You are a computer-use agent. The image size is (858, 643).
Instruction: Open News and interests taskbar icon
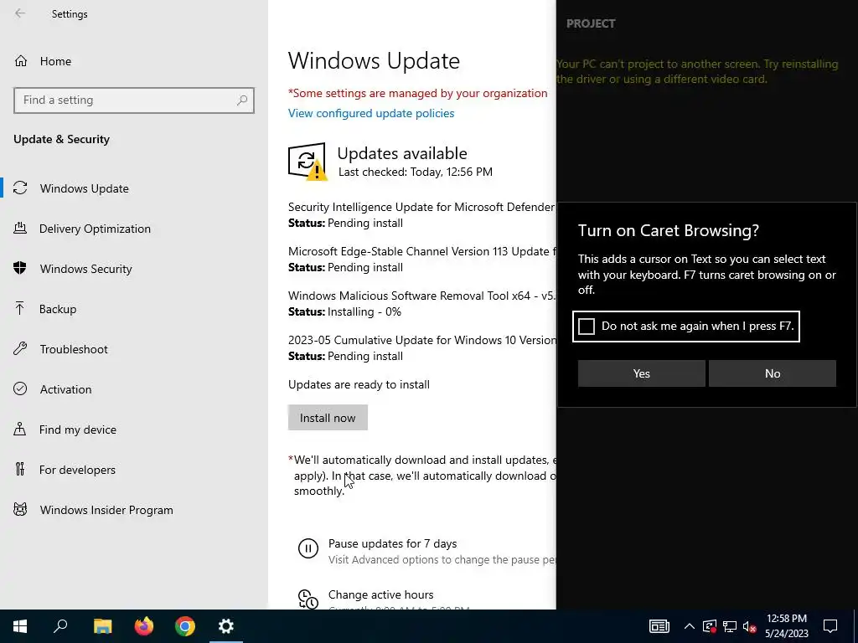click(x=659, y=626)
